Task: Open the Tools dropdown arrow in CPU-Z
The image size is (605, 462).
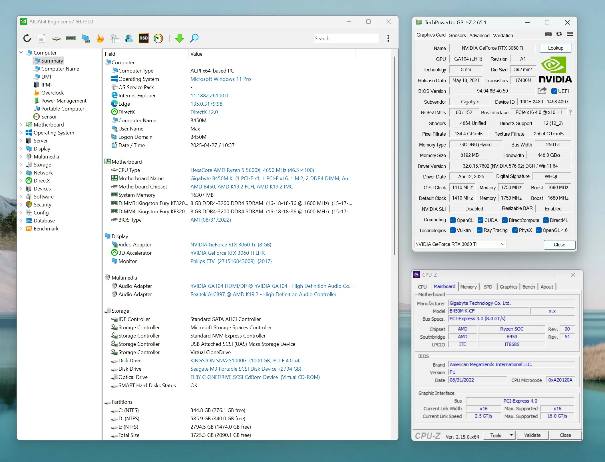Action: pyautogui.click(x=512, y=435)
